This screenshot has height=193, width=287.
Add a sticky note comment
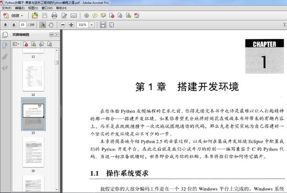click(95, 16)
